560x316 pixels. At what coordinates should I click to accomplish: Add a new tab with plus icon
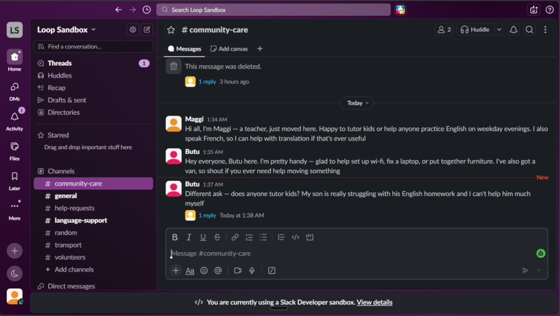(x=260, y=49)
